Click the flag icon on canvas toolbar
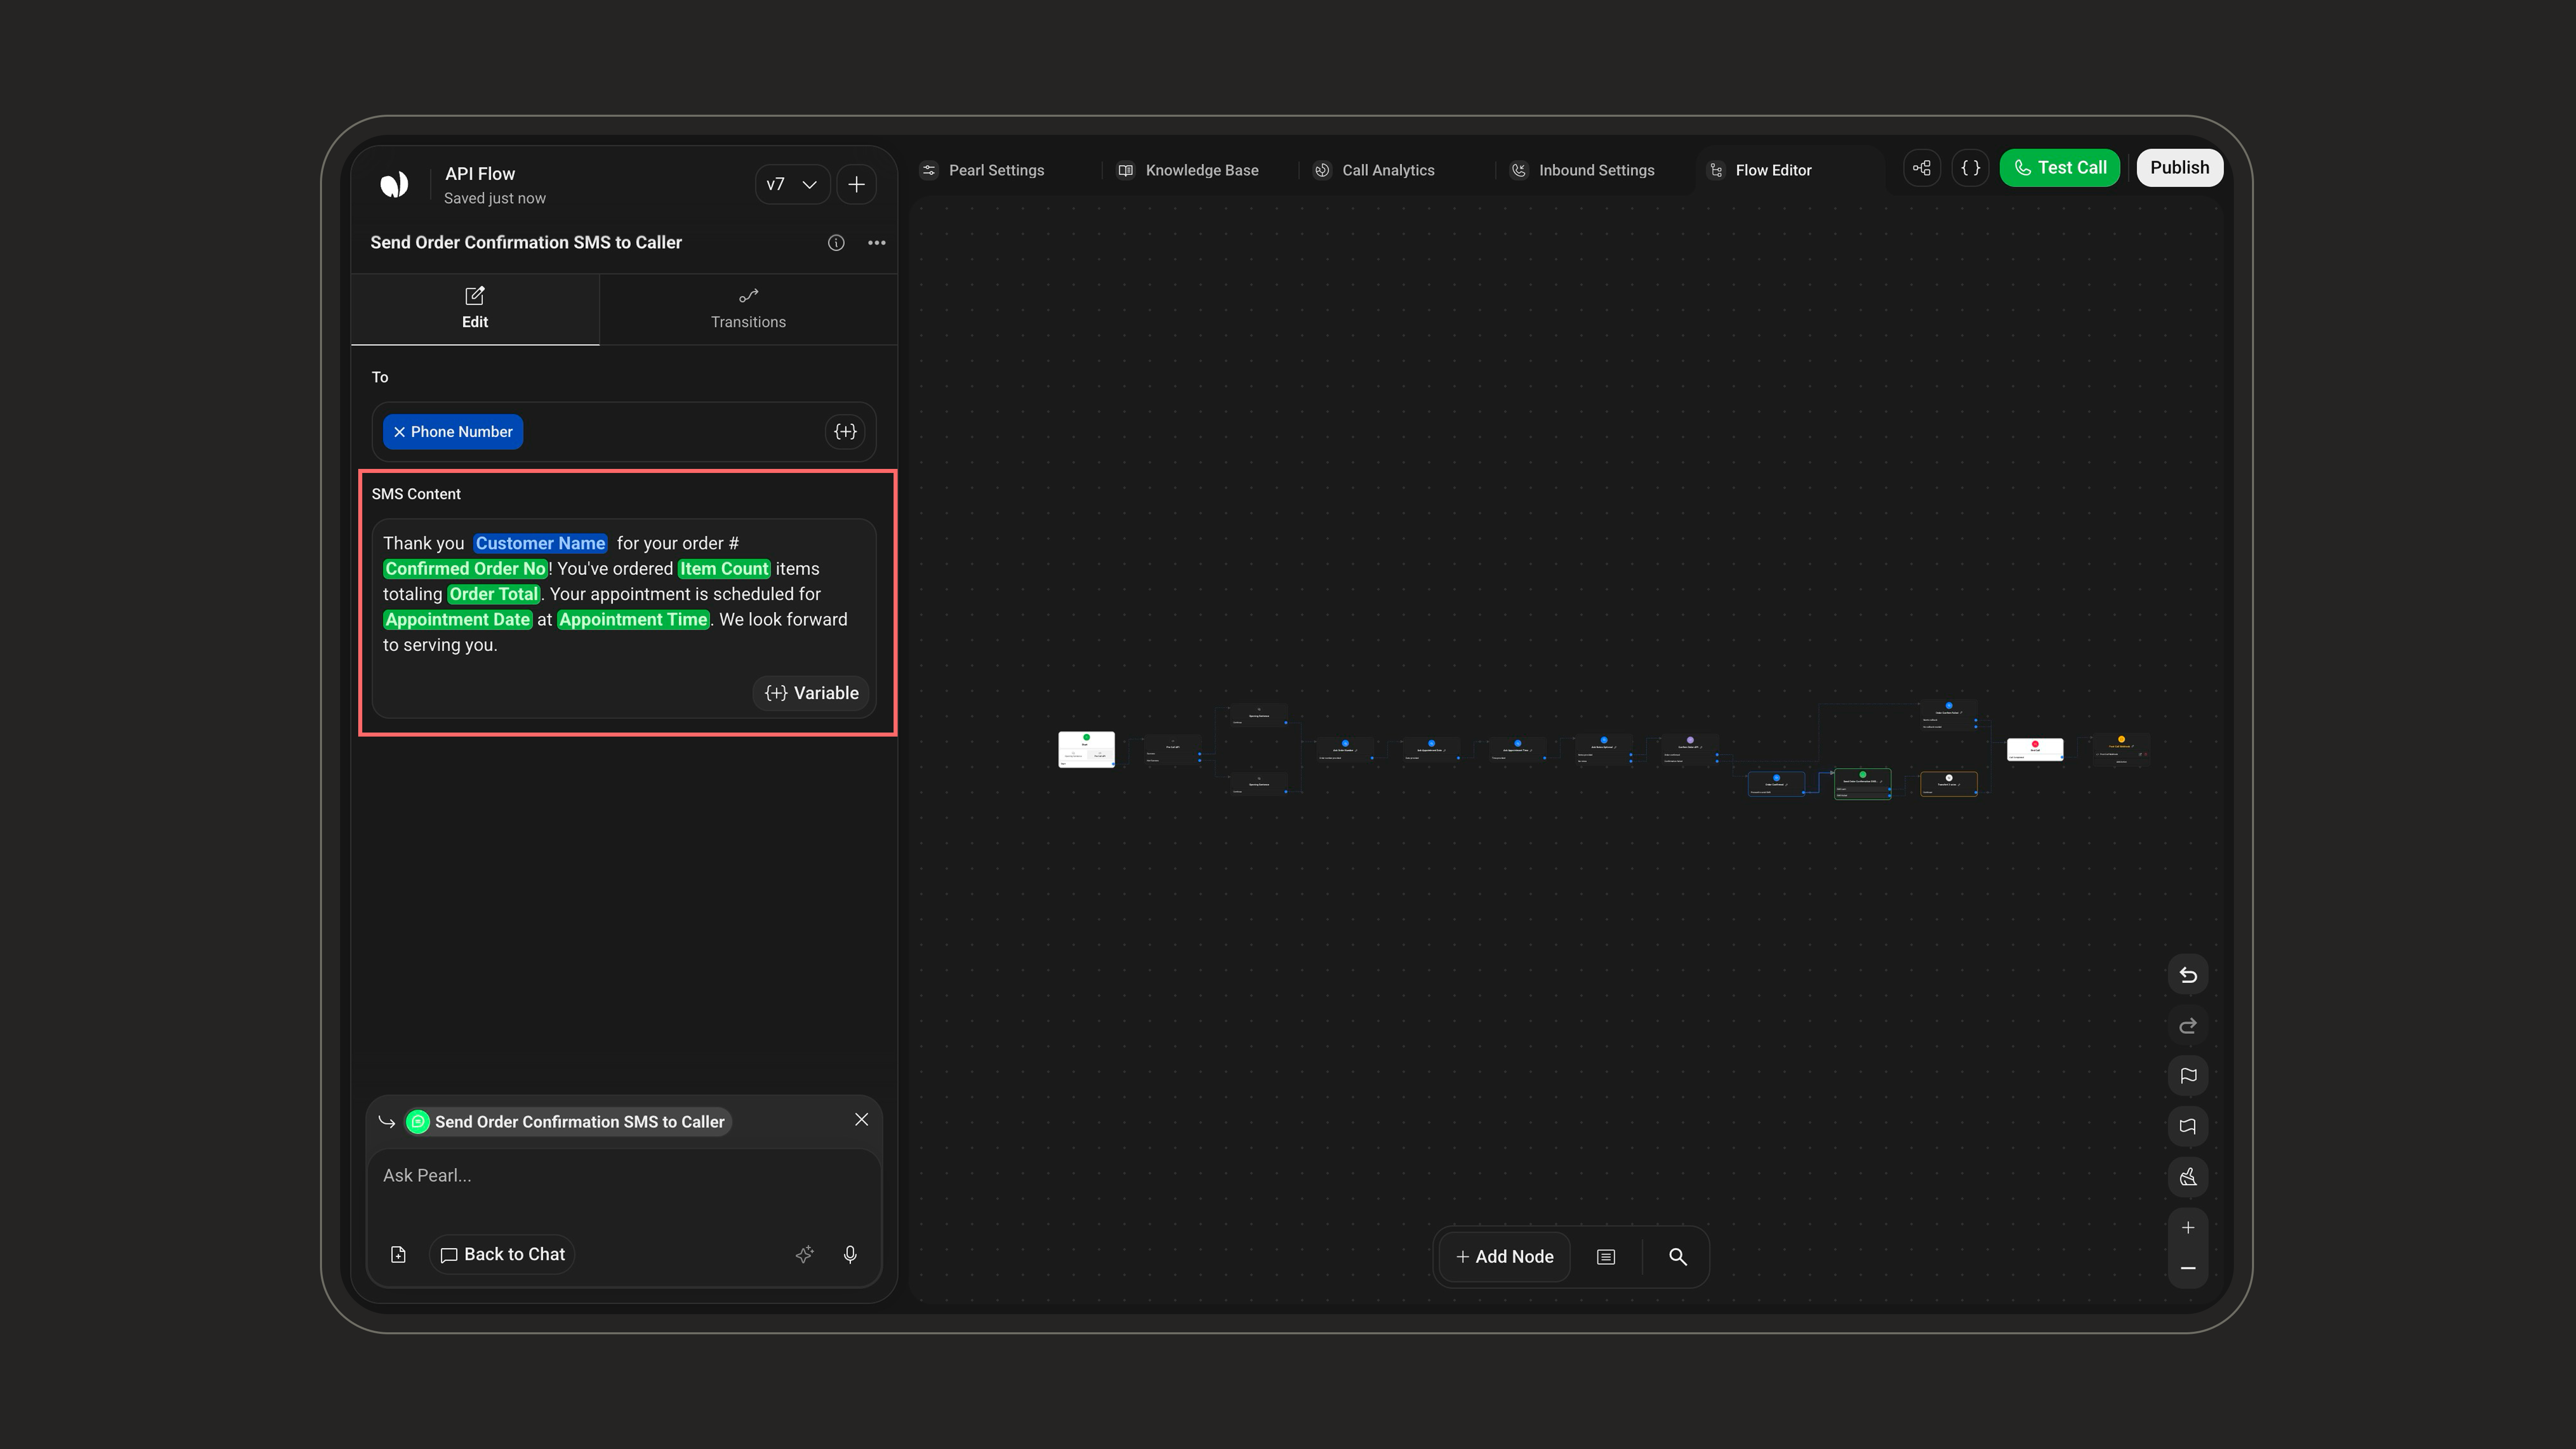 coord(2188,1076)
